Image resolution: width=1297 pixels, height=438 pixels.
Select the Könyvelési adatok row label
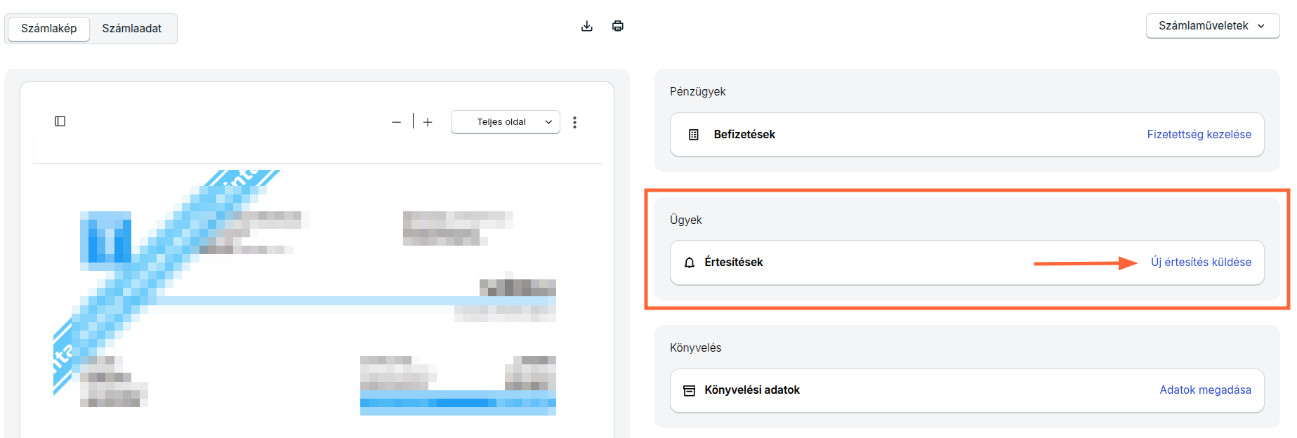point(752,390)
